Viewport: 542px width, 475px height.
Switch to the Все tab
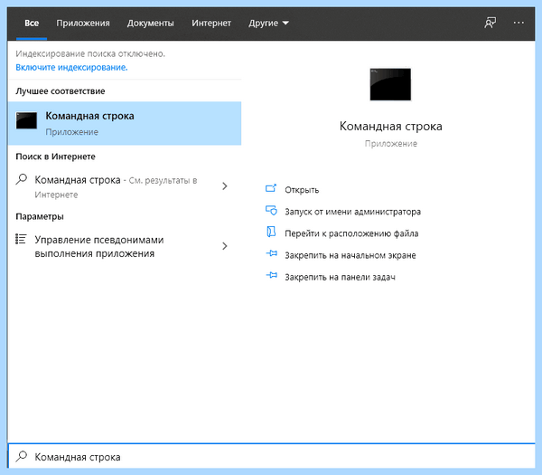[32, 24]
